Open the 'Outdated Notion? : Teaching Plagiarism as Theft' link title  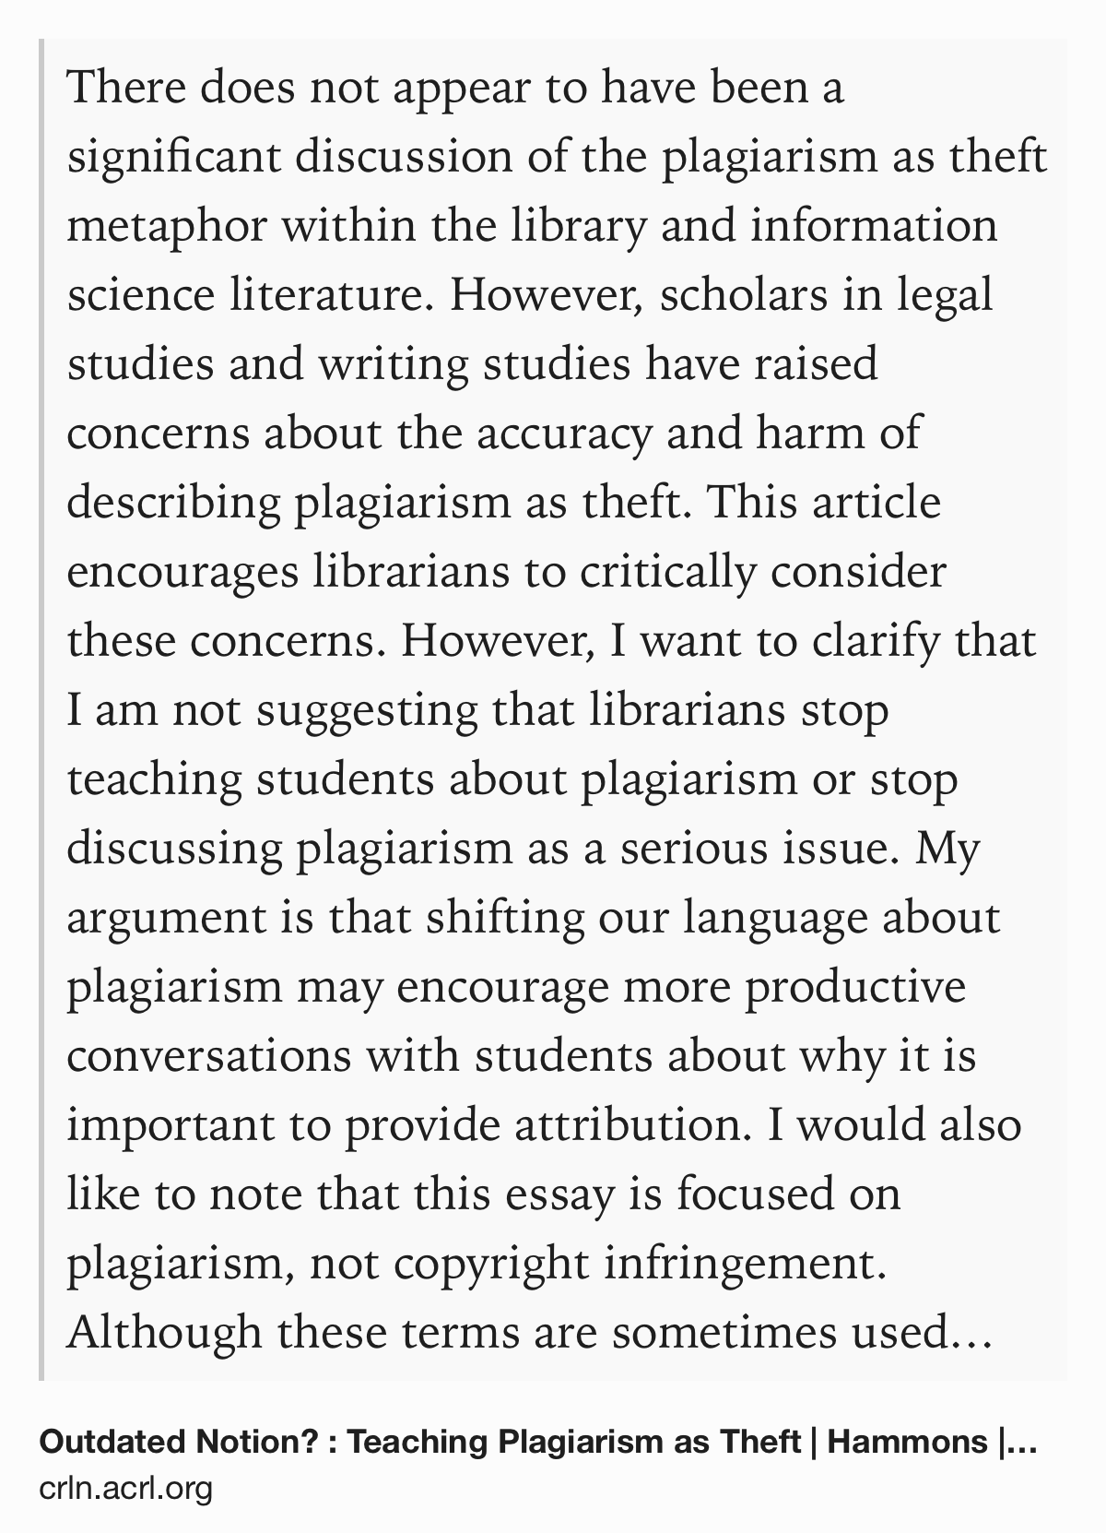[x=419, y=1441]
